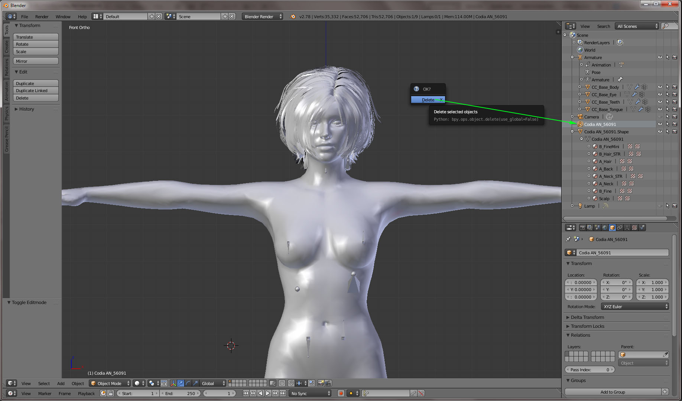
Task: Toggle the pin icon in properties header
Action: pos(568,239)
